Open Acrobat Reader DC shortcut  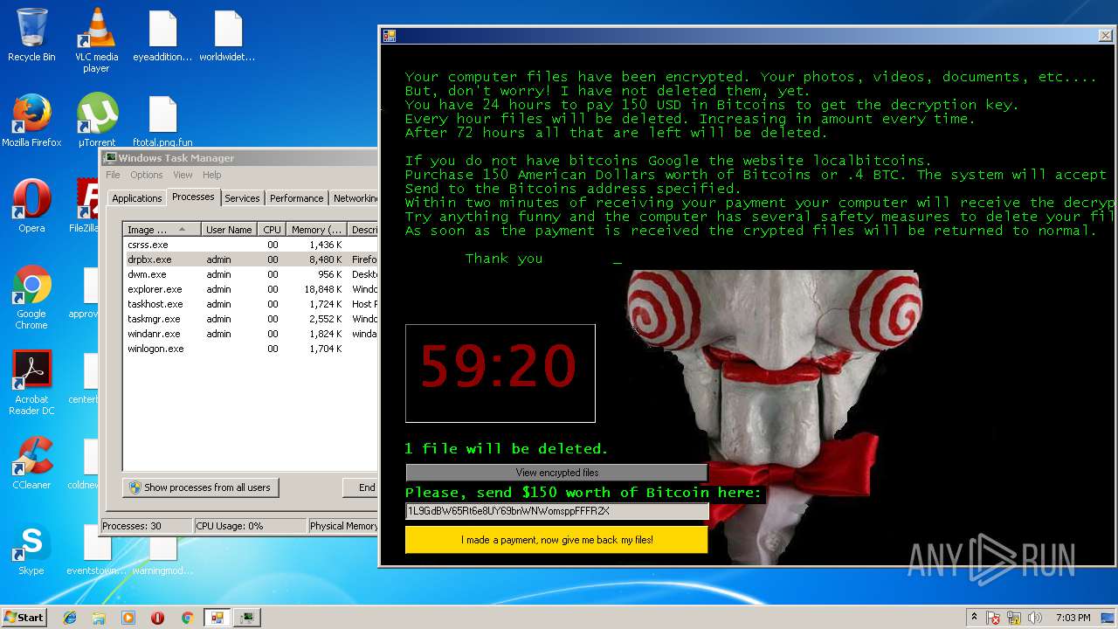point(31,383)
